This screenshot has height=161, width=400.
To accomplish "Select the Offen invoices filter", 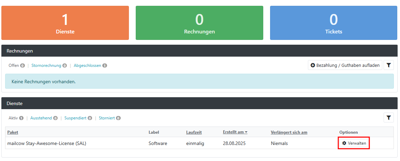I will 17,65.
